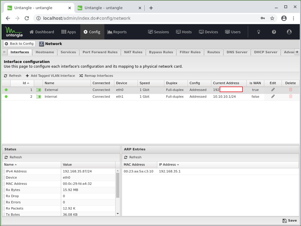This screenshot has height=226, width=301.
Task: Open the NAT Rules tab
Action: click(x=133, y=52)
